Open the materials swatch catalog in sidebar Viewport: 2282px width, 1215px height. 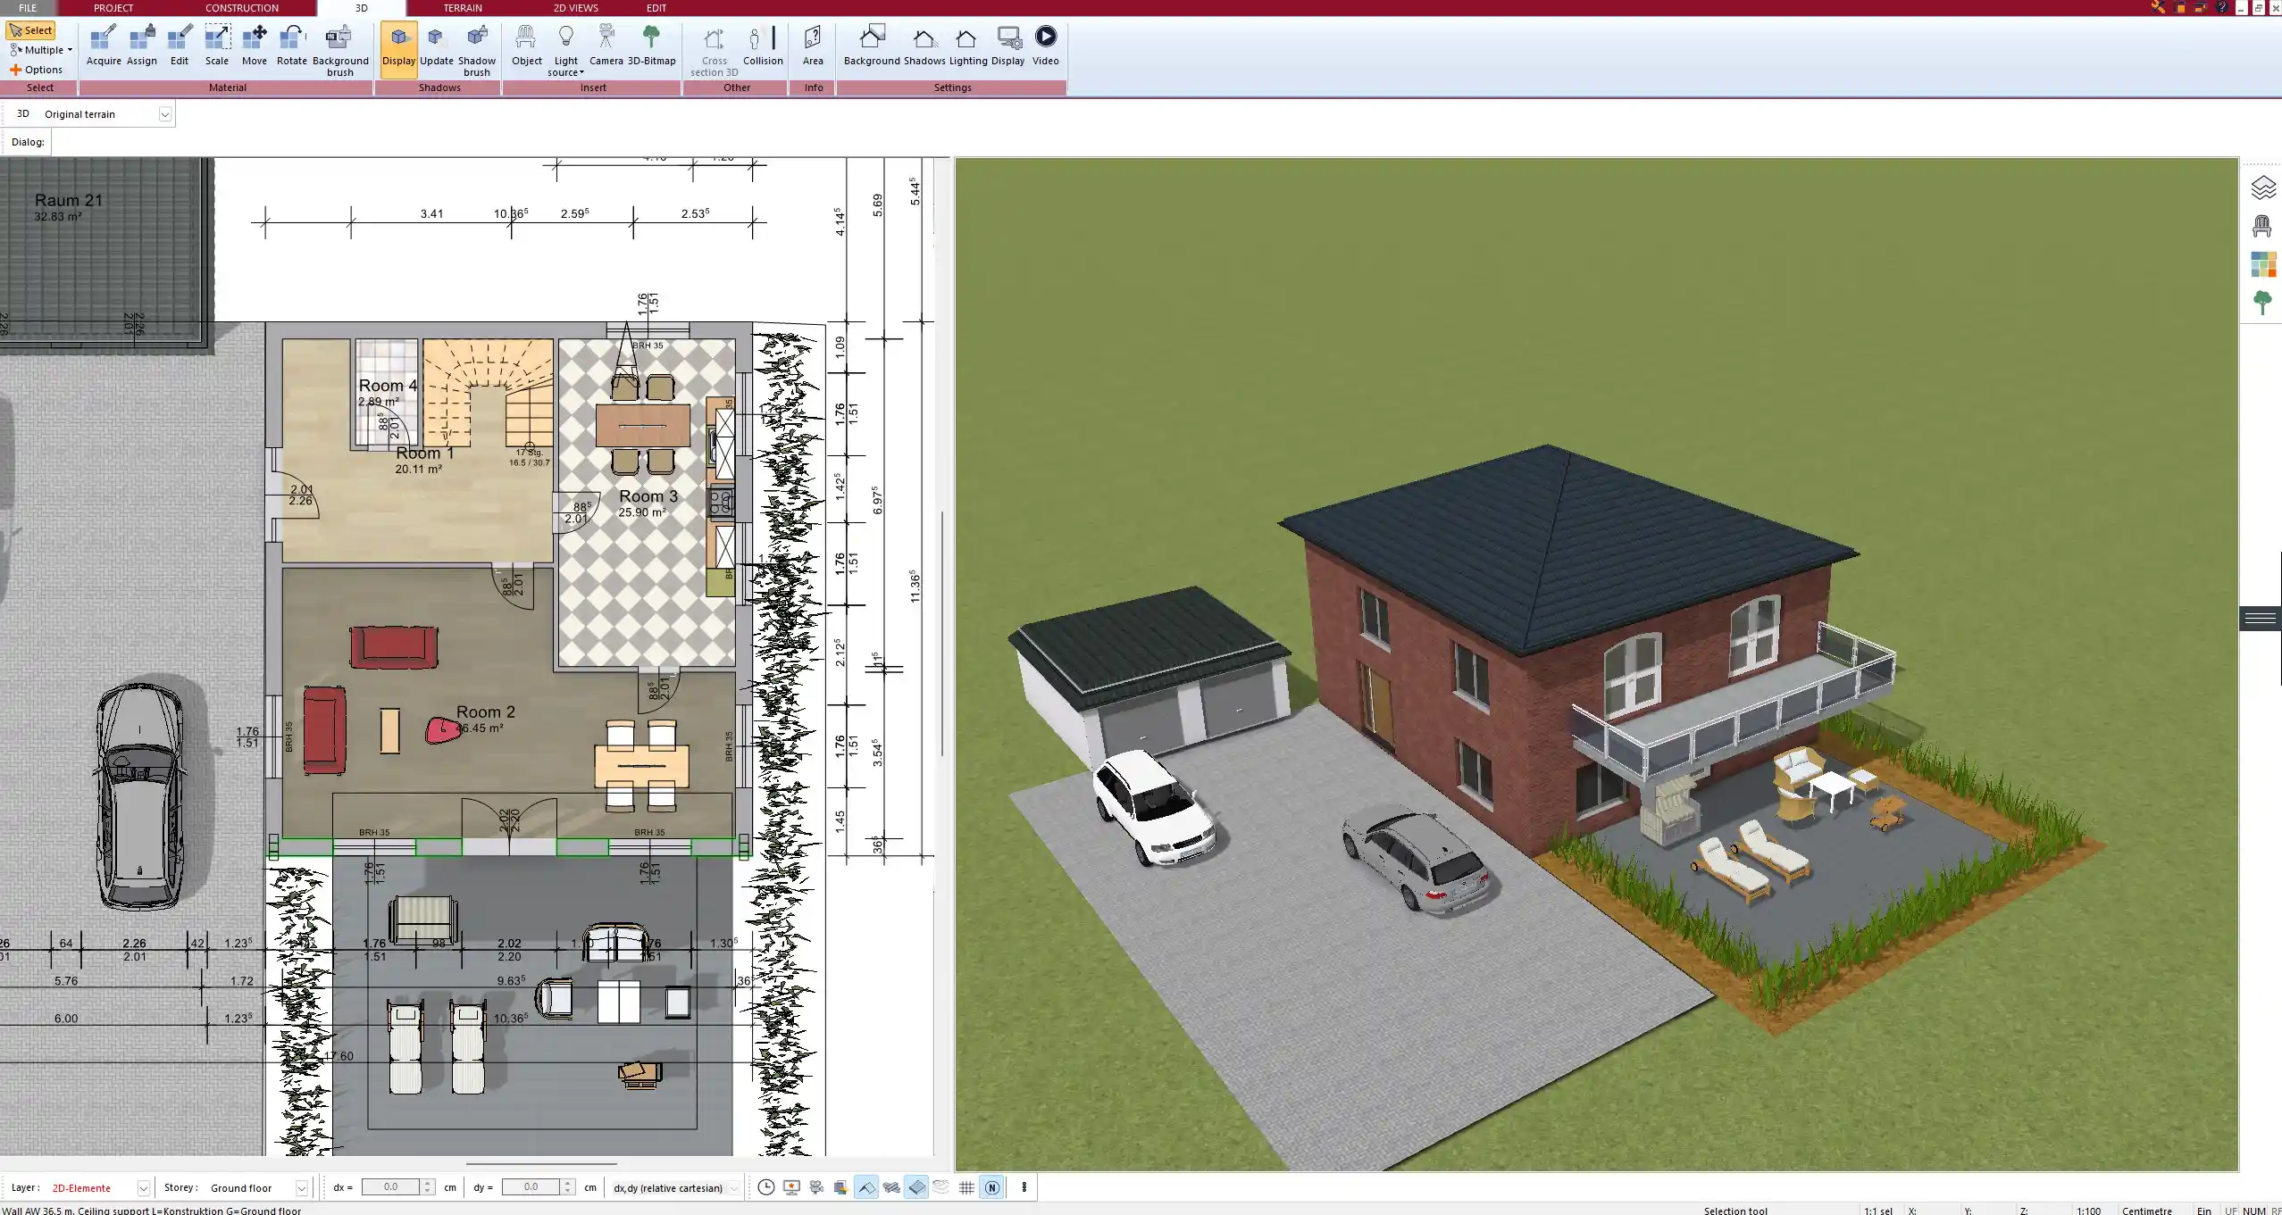(x=2262, y=264)
